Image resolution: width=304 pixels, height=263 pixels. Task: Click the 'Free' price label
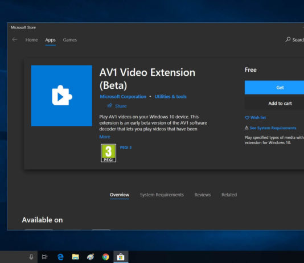pos(250,70)
